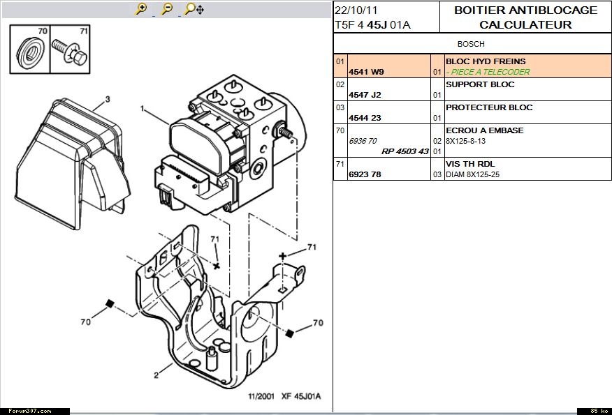Open part number 4547 J2
This screenshot has width=612, height=415.
(365, 95)
